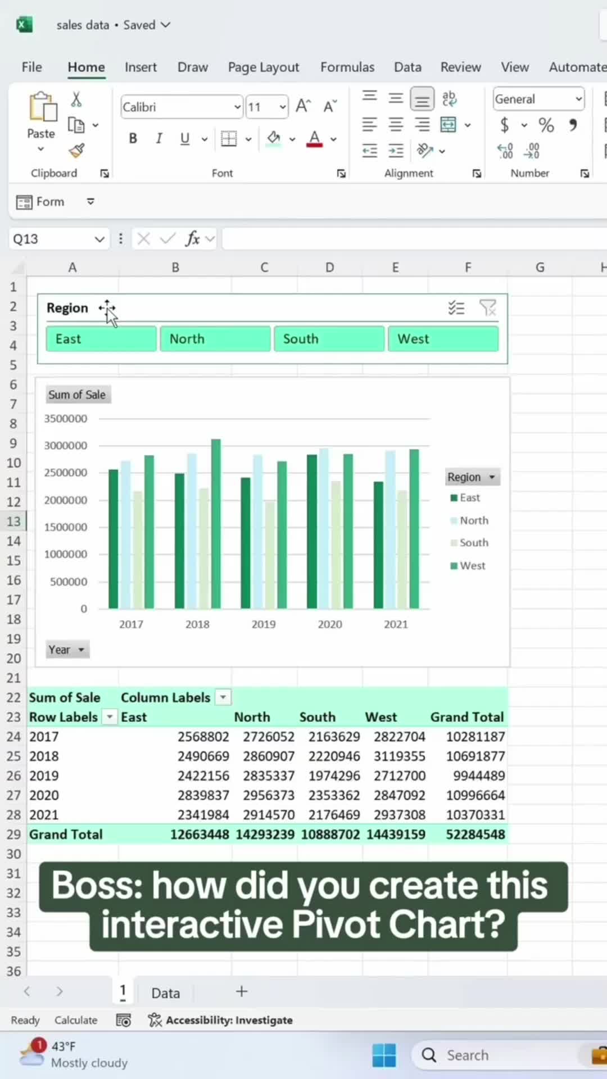Open the Underline style dropdown arrow
Screen dimensions: 607x1079
(205, 139)
